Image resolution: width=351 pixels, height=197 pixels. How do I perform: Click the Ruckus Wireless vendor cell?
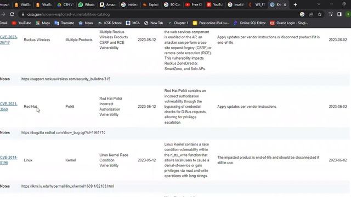37,40
